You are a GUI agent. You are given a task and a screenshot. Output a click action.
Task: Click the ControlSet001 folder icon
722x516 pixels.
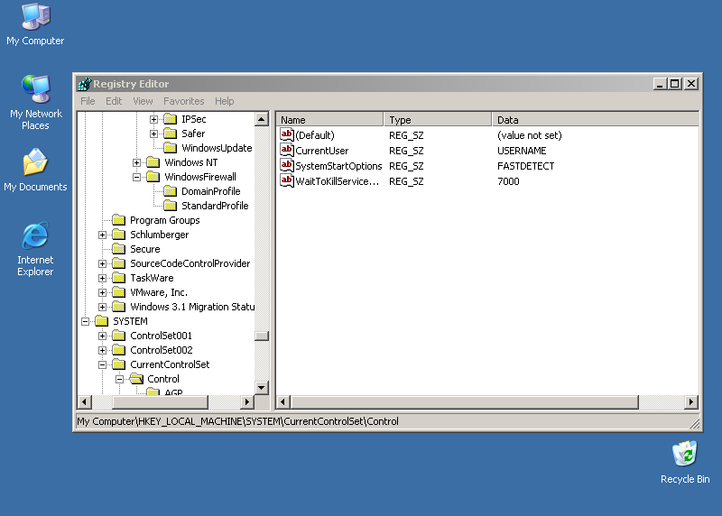click(119, 336)
